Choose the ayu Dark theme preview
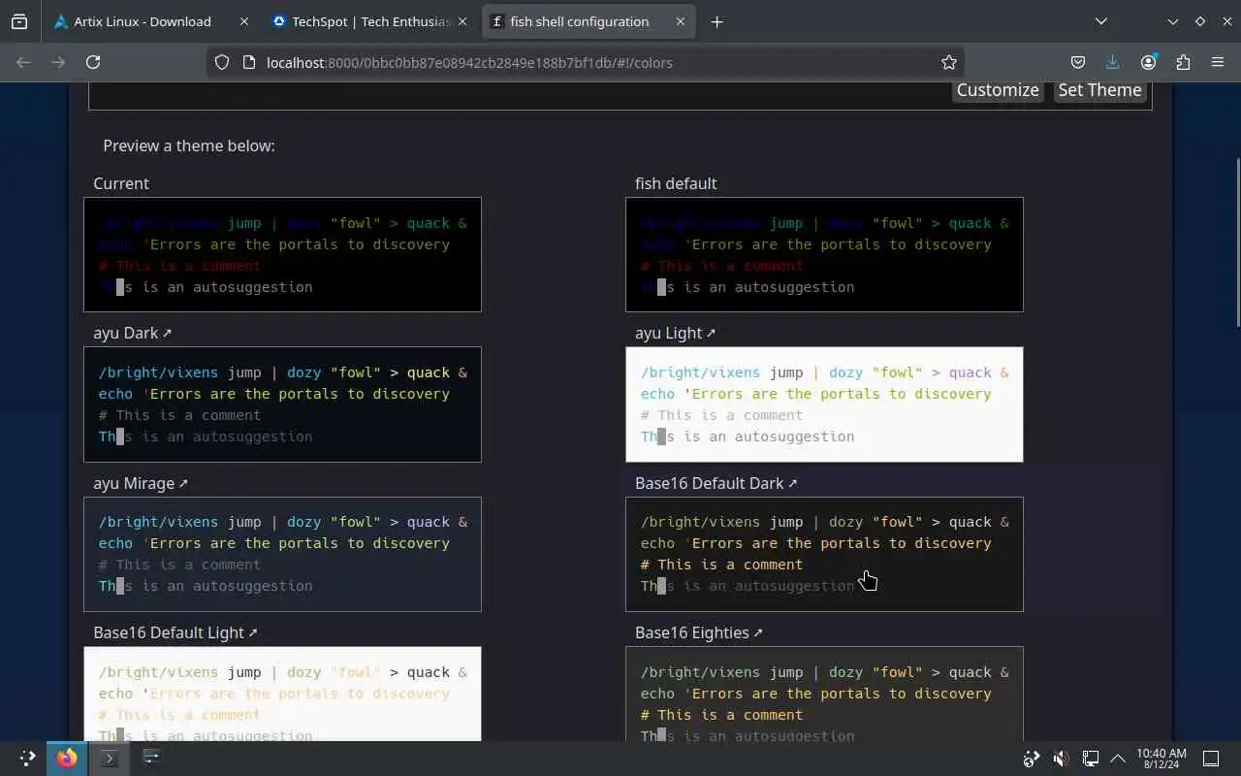The image size is (1241, 776). point(282,404)
